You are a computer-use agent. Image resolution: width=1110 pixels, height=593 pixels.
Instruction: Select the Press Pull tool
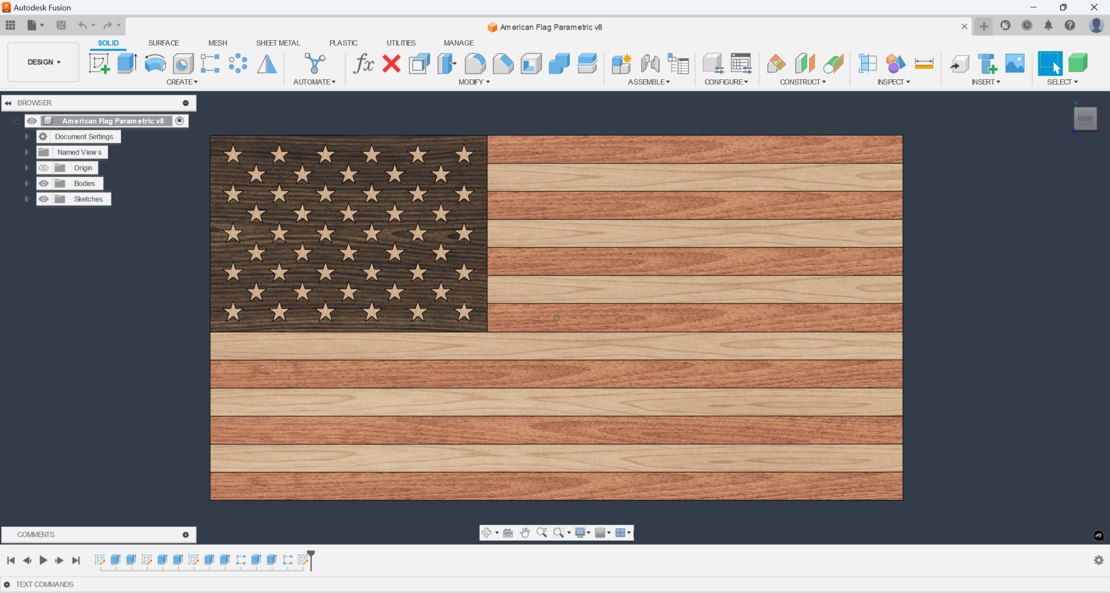tap(447, 63)
